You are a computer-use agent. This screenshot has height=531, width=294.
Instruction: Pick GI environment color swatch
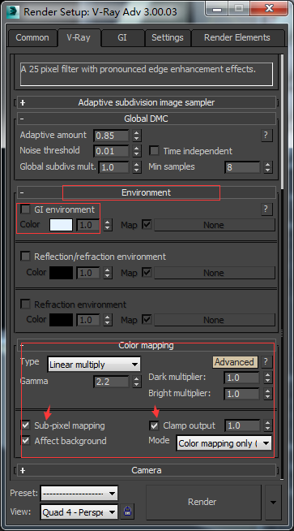click(x=62, y=225)
